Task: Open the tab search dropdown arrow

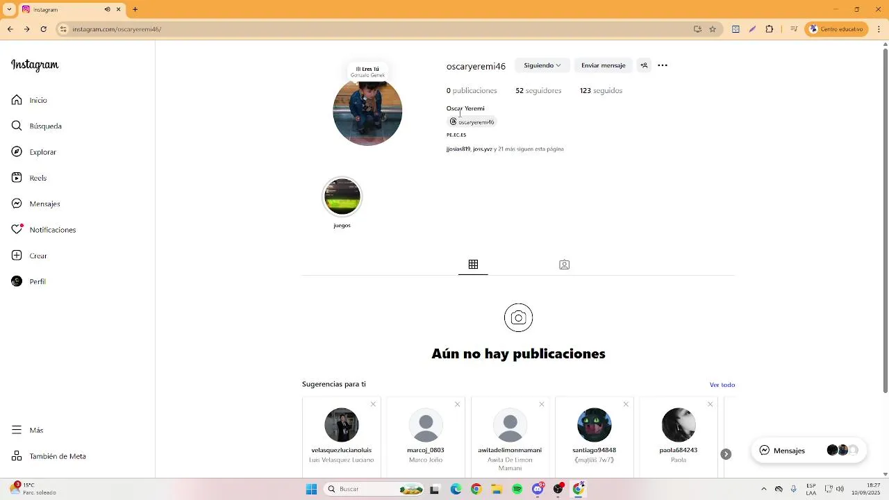Action: pos(9,10)
